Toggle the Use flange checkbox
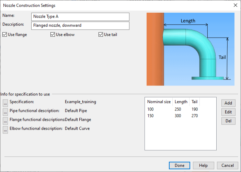 pyautogui.click(x=4, y=35)
